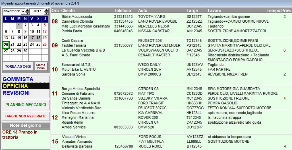This screenshot has width=292, height=150.
Task: Select day 18 in the calendar
Action: click(38, 38)
